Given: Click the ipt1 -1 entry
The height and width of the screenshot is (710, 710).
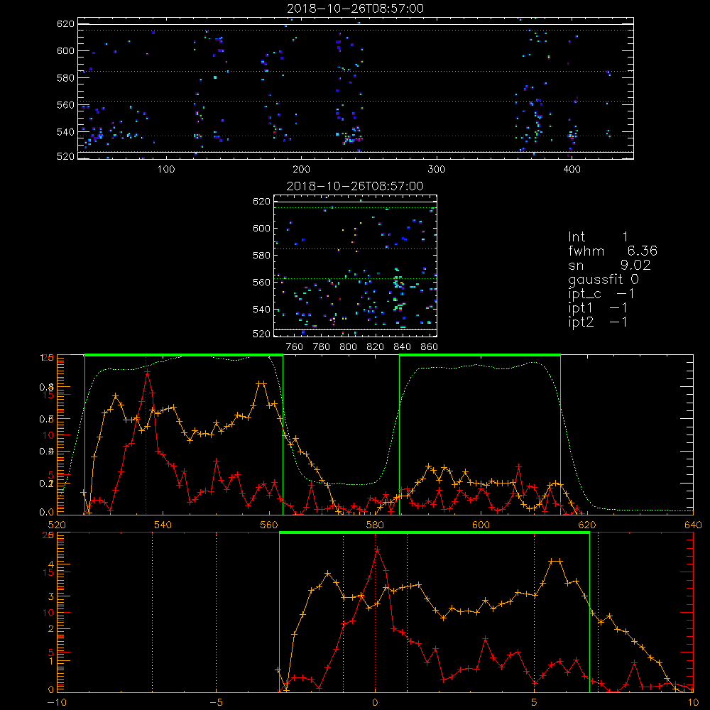Looking at the screenshot, I should tap(598, 308).
